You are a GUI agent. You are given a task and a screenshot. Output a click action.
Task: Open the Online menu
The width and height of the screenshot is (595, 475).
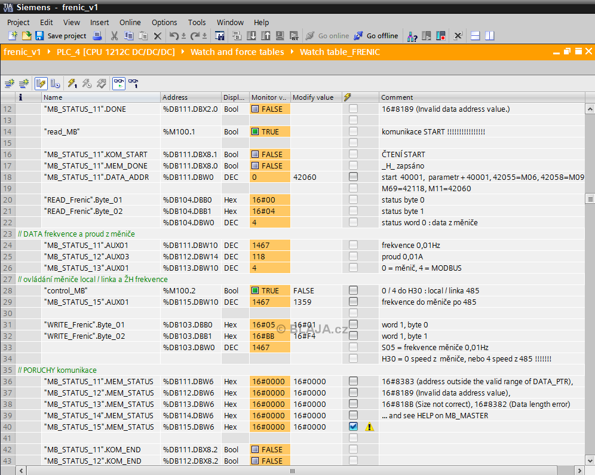(x=130, y=22)
